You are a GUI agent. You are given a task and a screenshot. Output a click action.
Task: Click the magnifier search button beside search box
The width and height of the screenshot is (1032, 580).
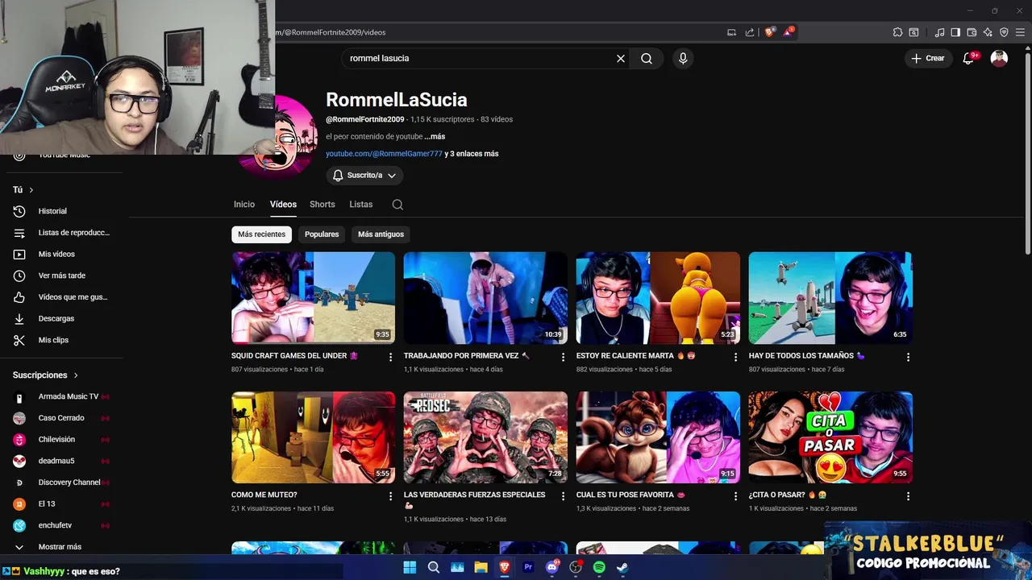pos(647,58)
